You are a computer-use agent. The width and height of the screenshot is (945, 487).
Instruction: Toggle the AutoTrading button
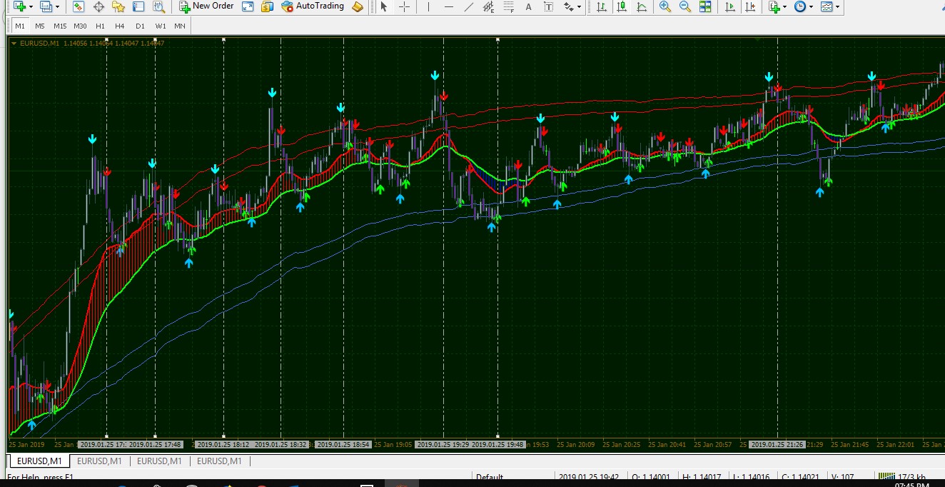tap(313, 6)
